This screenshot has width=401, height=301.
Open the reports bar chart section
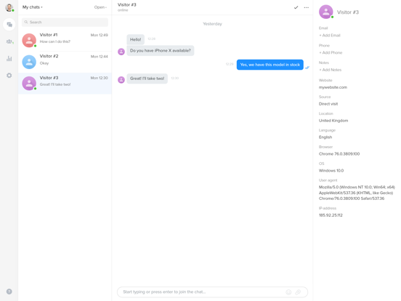[9, 58]
